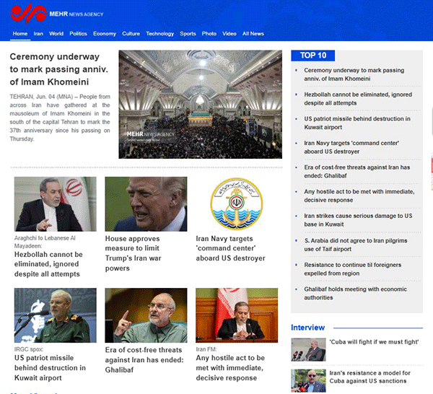The height and width of the screenshot is (394, 433).
Task: Open grid story 'US patriot missile behind destruction'
Action: coord(50,368)
